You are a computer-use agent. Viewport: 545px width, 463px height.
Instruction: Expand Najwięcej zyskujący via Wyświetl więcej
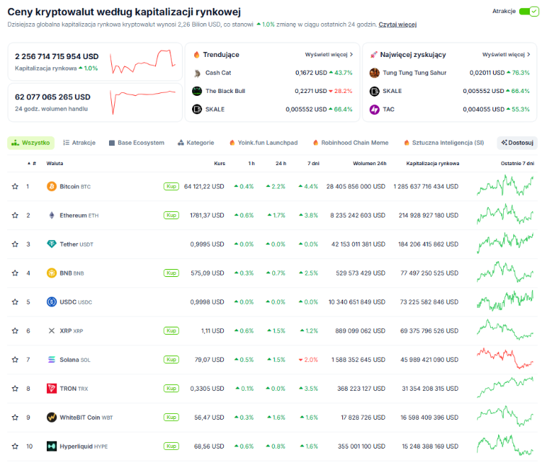(506, 55)
